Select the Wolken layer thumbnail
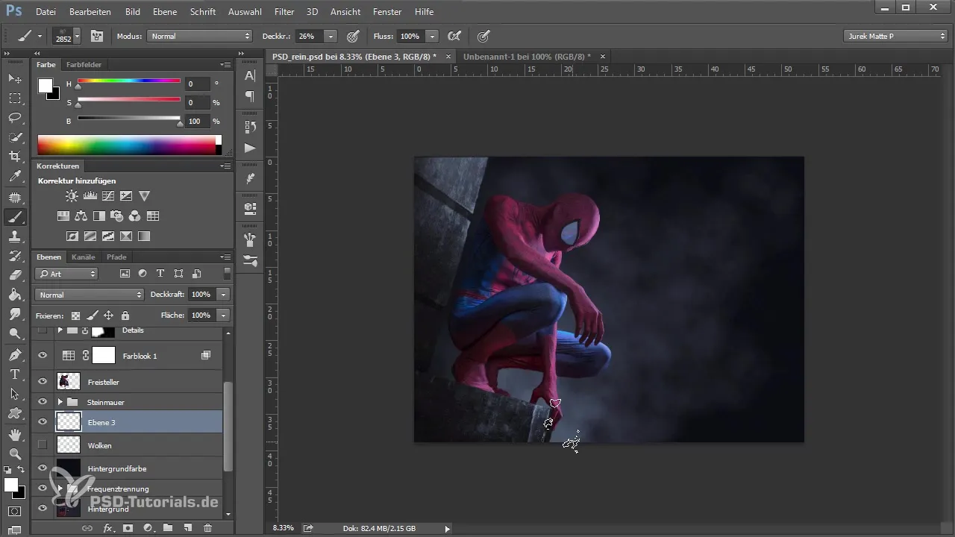Screen dimensions: 955x537 click(69, 445)
